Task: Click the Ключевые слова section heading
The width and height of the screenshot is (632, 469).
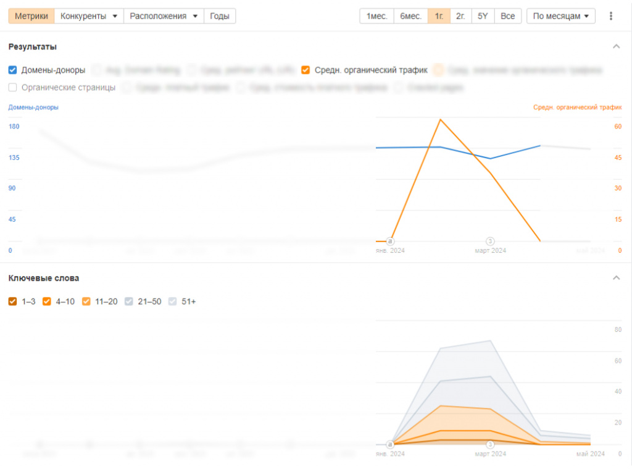Action: [x=44, y=278]
